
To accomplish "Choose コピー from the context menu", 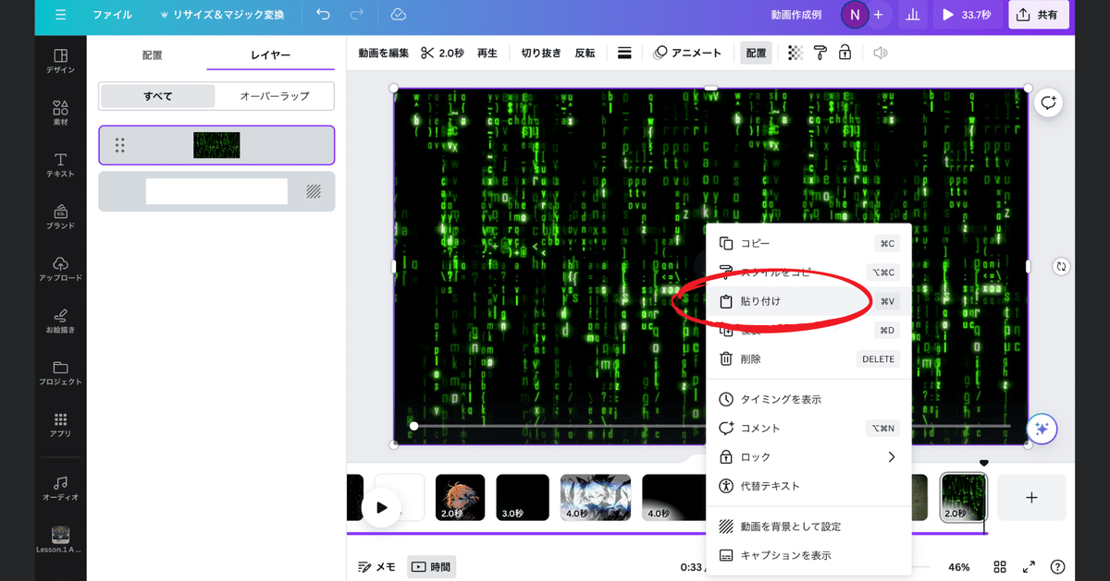I will coord(808,243).
